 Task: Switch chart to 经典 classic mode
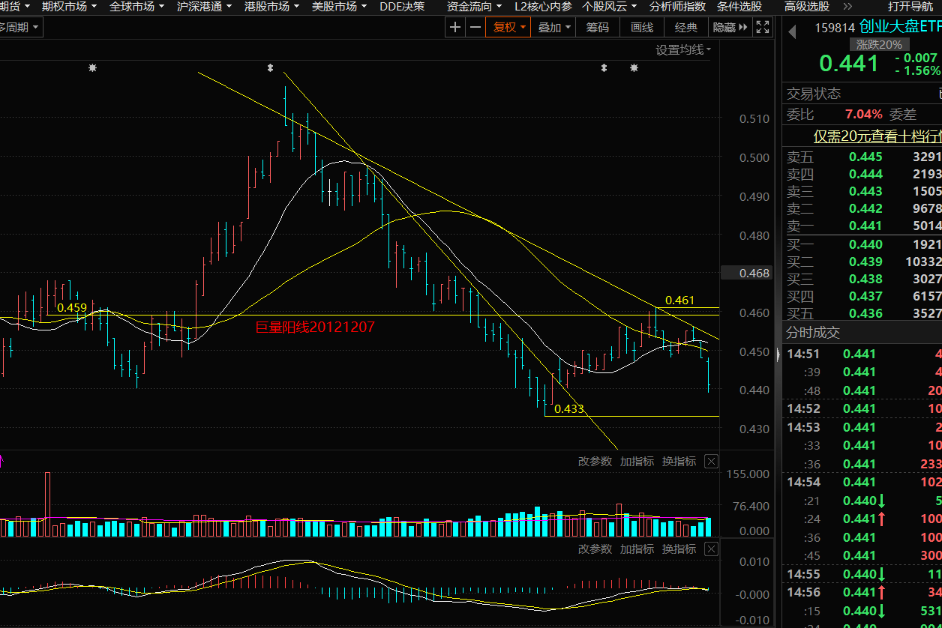pos(686,28)
